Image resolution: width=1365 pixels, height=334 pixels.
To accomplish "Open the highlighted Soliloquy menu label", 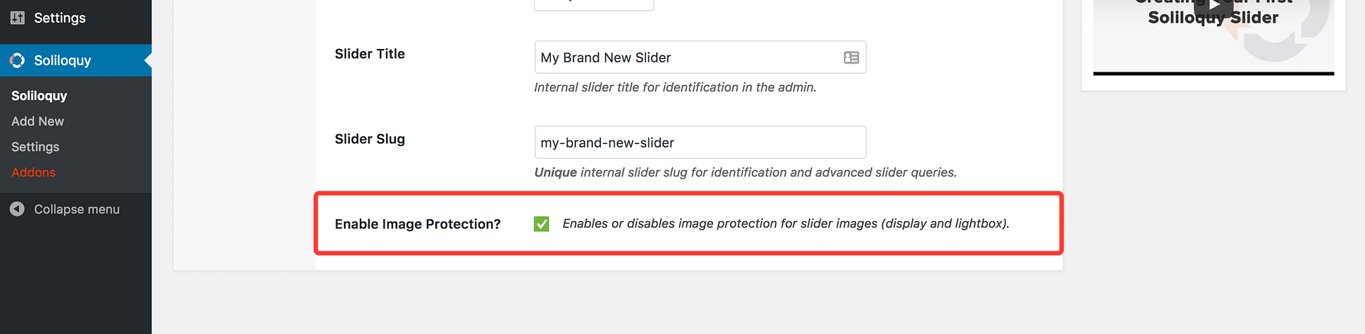I will coord(63,60).
